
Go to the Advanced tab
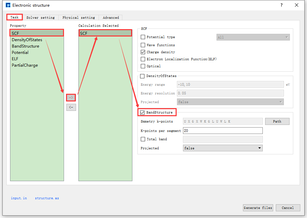pos(111,17)
